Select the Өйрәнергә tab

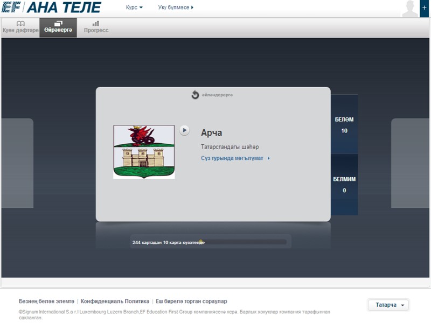58,27
